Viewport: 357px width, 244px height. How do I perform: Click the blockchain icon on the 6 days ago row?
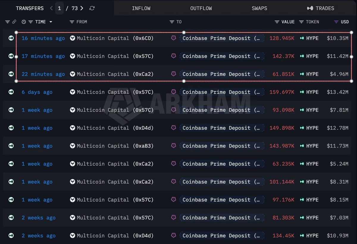click(11, 92)
